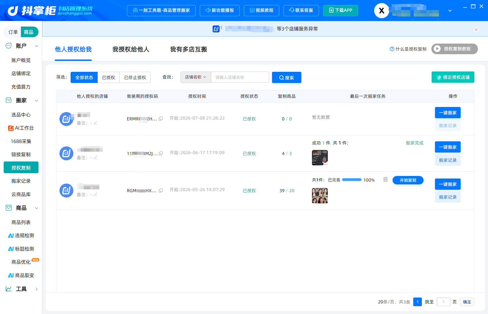The height and width of the screenshot is (314, 488).
Task: Switch to the 订单 toggle tab
Action: 13,32
